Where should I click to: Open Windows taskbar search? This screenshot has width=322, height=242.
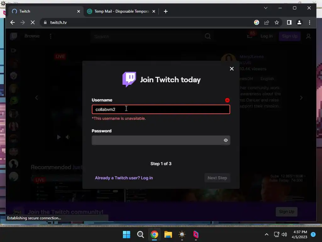click(x=141, y=234)
